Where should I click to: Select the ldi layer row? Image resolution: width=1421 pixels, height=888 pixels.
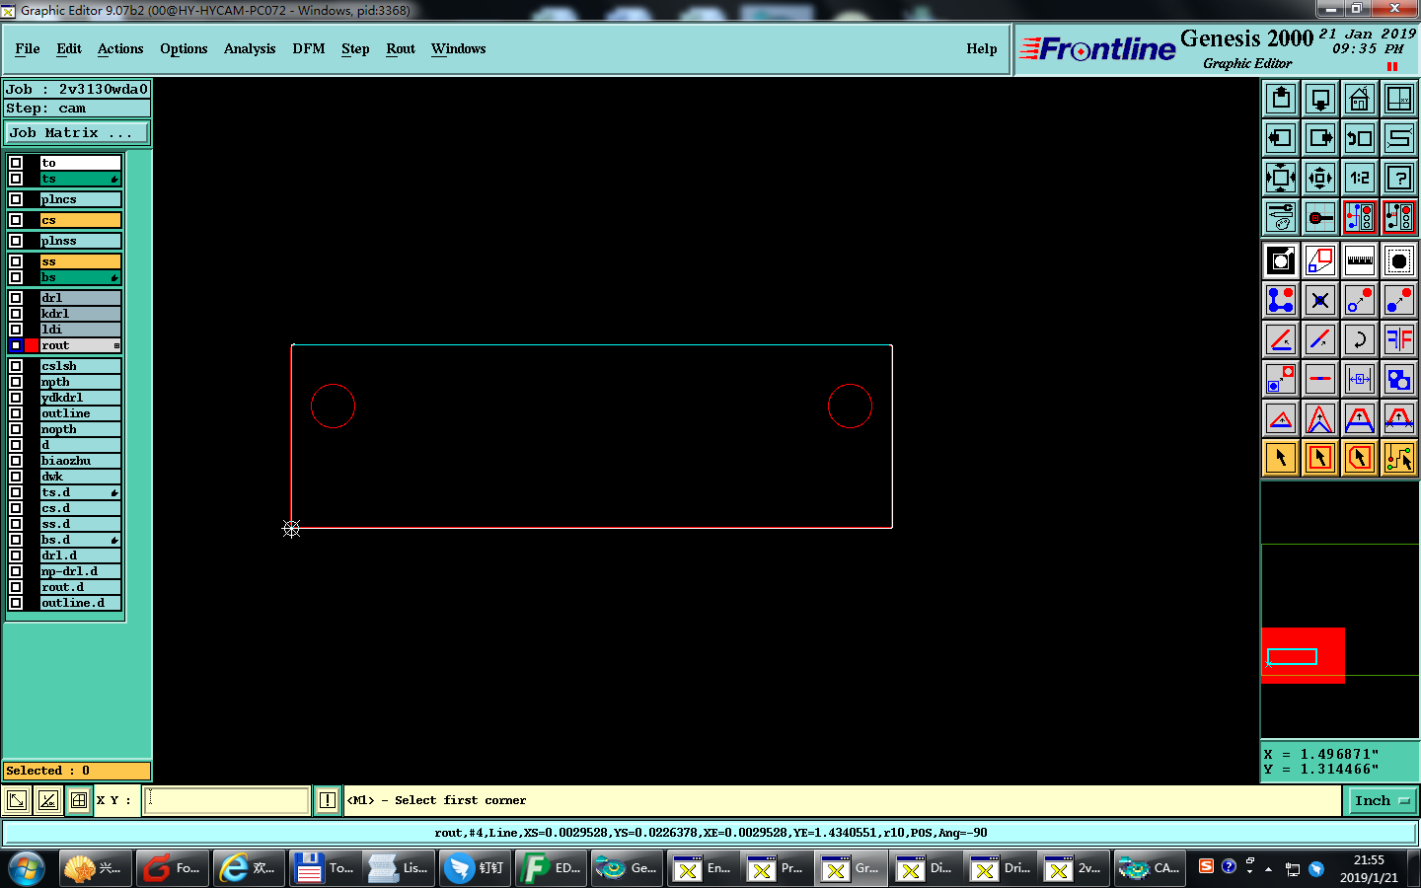click(81, 330)
